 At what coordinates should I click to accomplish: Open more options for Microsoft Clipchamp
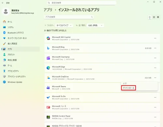tap(155, 58)
